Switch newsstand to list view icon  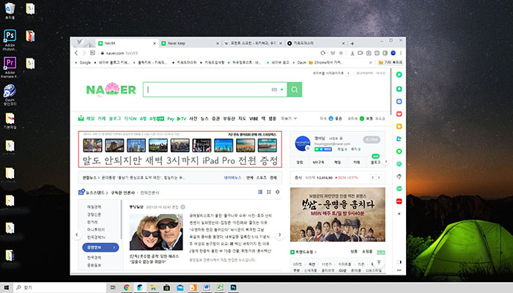260,192
